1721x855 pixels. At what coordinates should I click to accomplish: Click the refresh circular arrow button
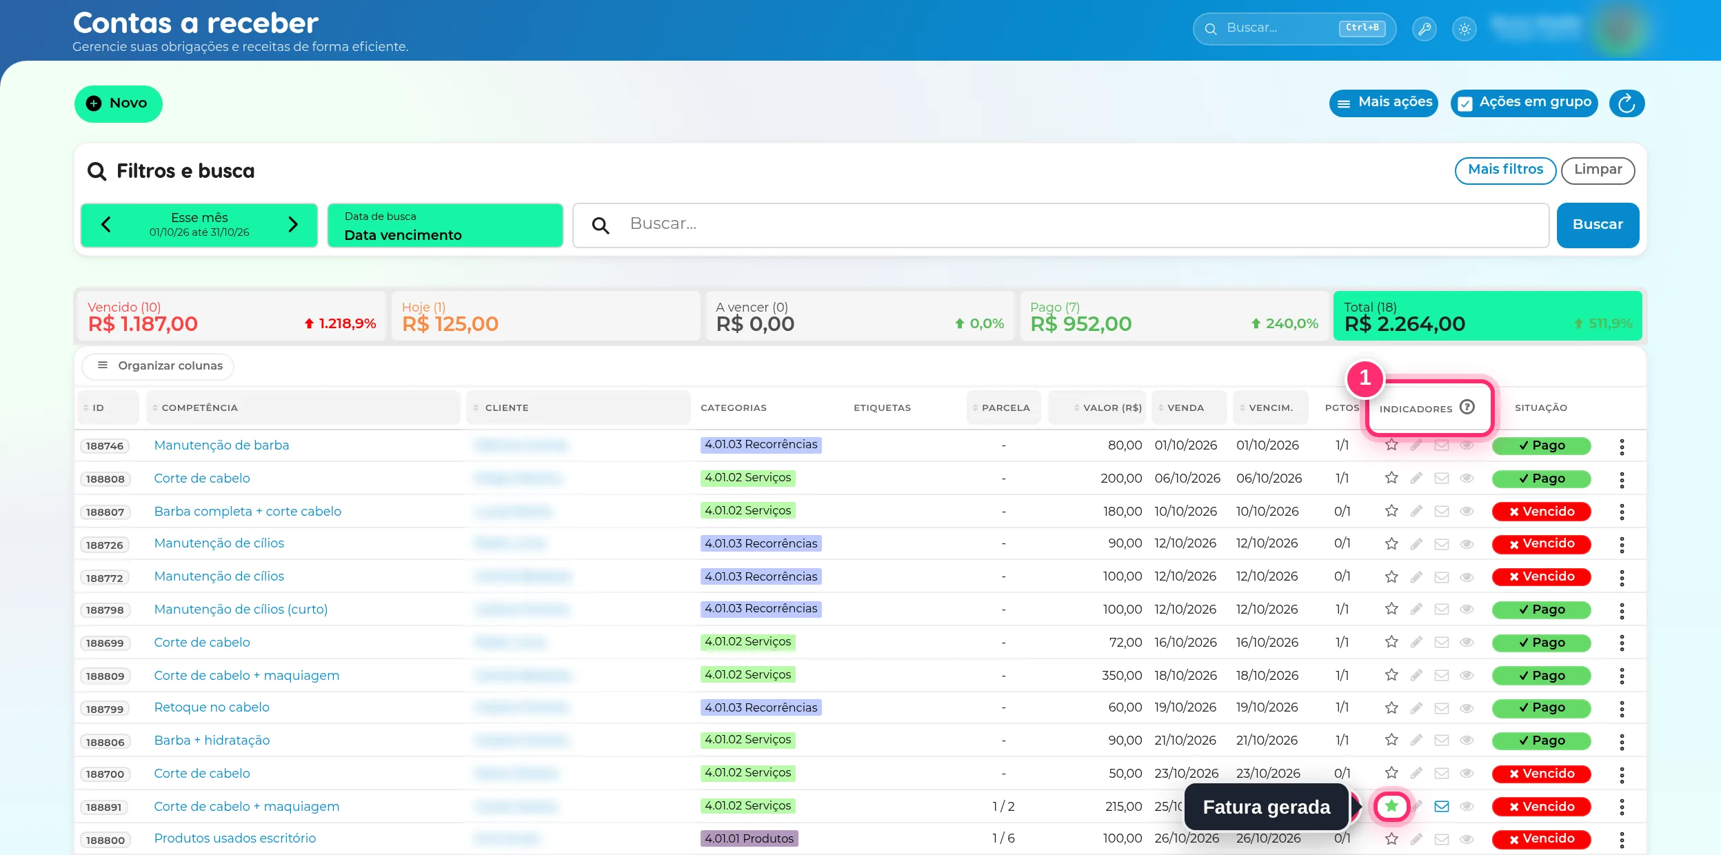click(x=1627, y=103)
